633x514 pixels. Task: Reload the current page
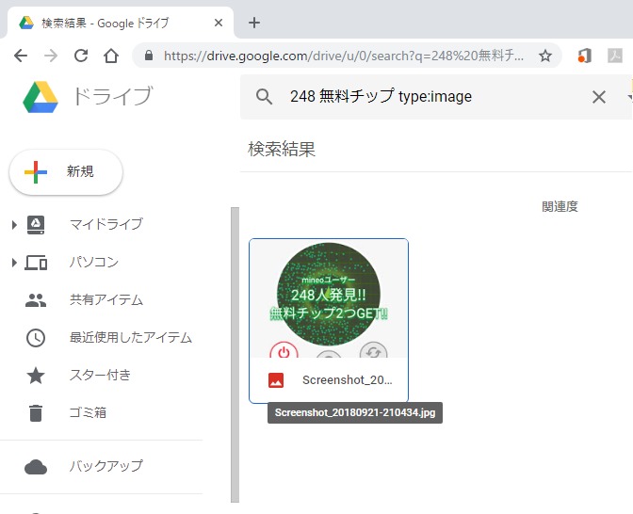(x=81, y=56)
